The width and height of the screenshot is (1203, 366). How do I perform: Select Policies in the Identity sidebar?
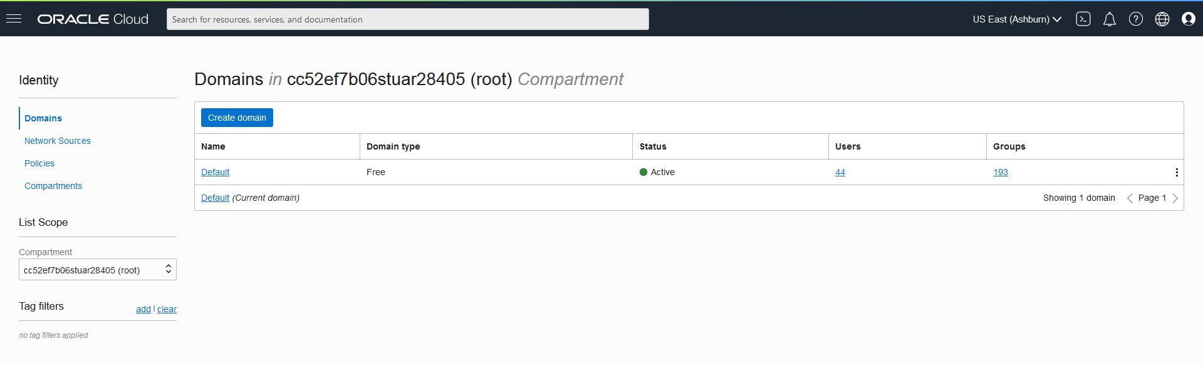(39, 163)
